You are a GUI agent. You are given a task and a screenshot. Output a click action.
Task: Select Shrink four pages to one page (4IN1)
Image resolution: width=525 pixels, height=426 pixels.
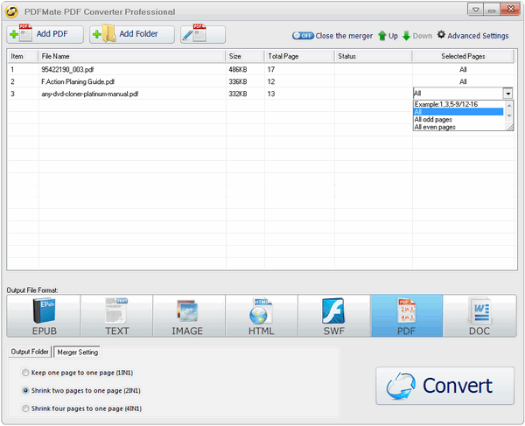tap(81, 409)
